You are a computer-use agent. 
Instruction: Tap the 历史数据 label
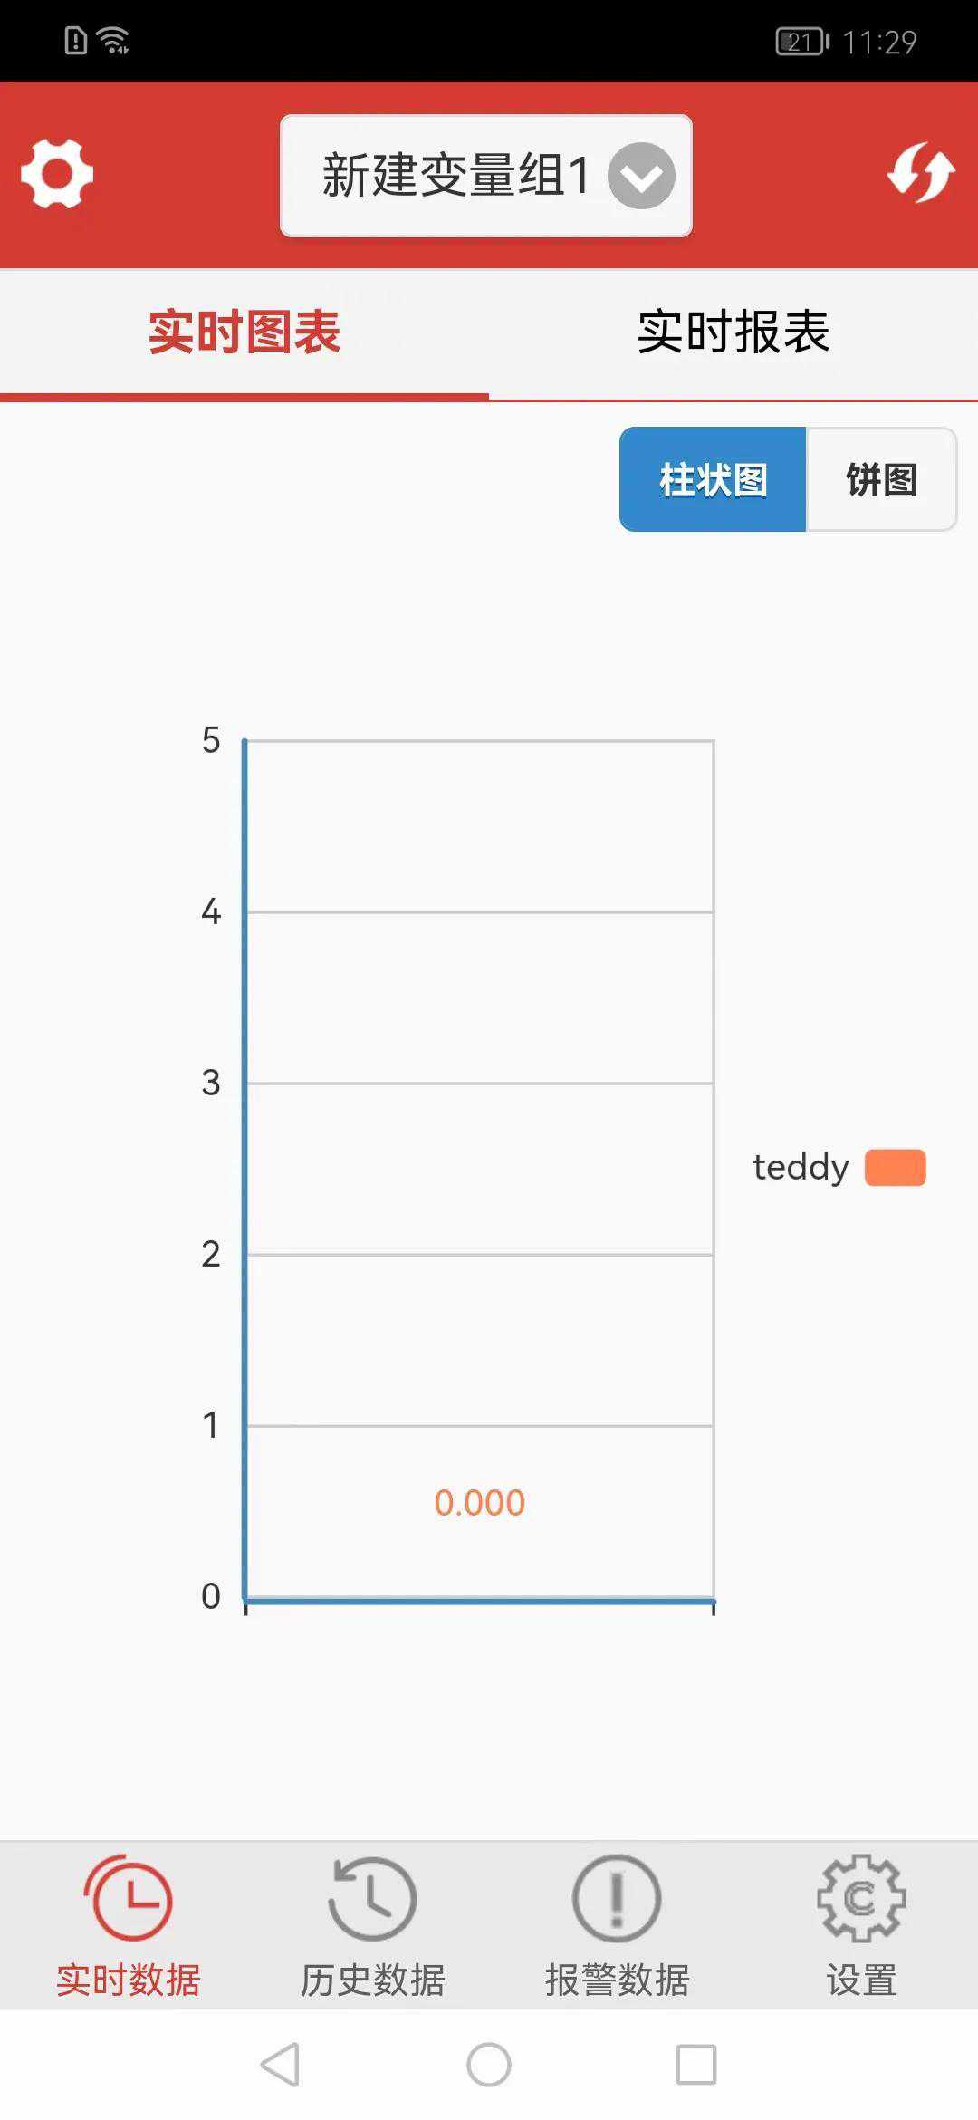pyautogui.click(x=372, y=1980)
